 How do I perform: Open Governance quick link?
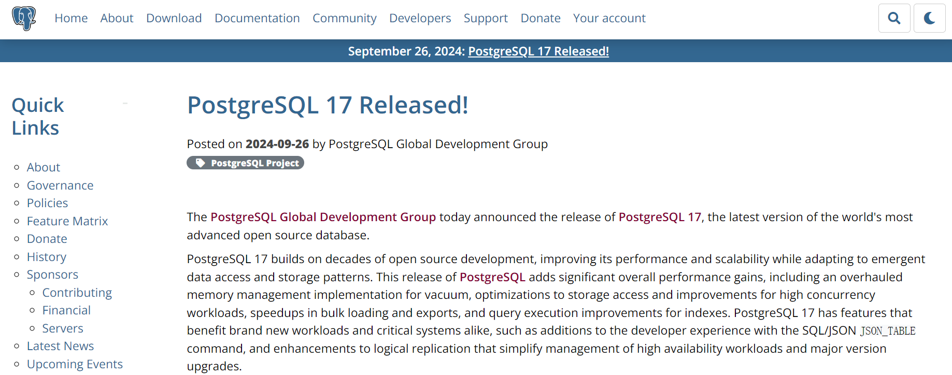60,185
